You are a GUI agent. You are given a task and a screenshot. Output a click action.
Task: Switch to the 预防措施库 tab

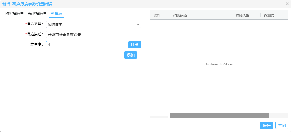click(x=14, y=13)
